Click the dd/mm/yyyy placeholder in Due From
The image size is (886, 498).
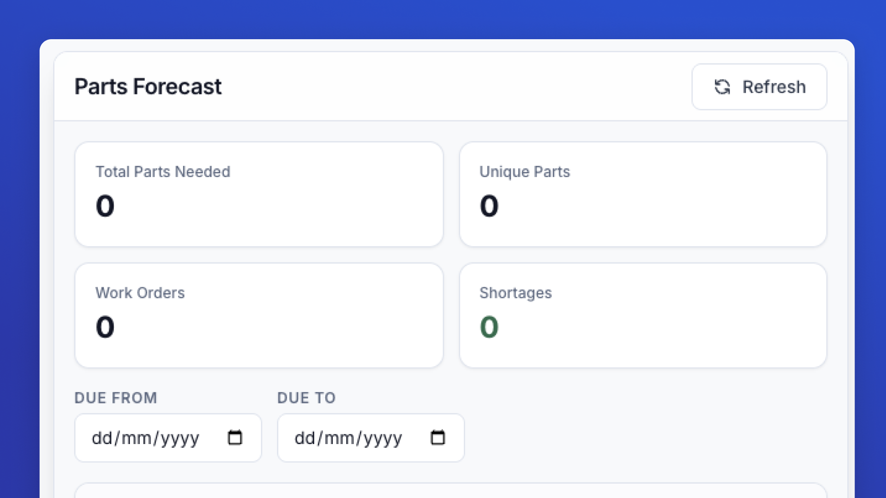pyautogui.click(x=145, y=438)
